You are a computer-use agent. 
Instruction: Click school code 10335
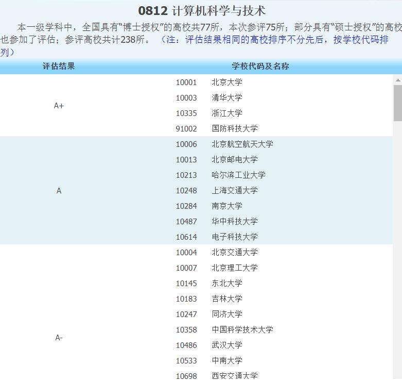click(x=186, y=113)
